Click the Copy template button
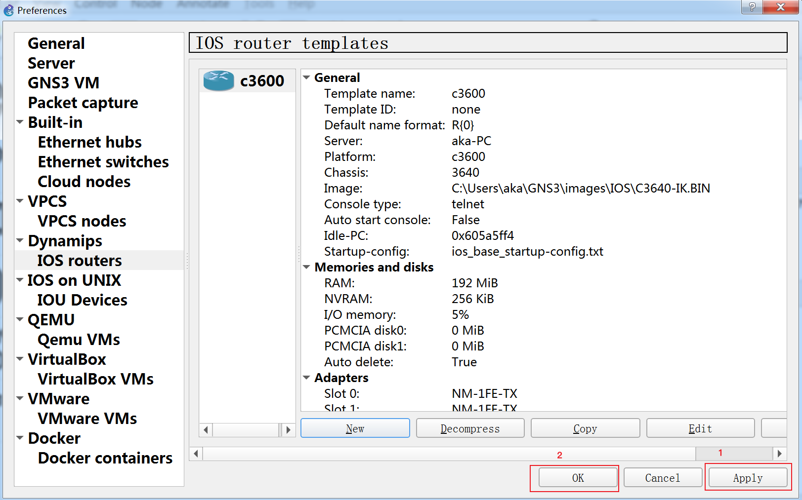Image resolution: width=802 pixels, height=500 pixels. pyautogui.click(x=586, y=428)
